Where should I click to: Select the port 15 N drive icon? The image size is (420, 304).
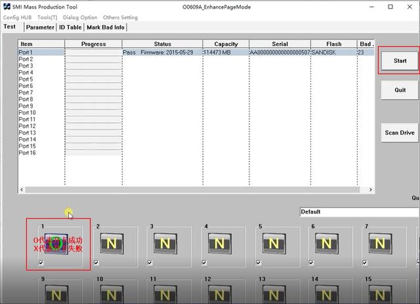pos(380,294)
